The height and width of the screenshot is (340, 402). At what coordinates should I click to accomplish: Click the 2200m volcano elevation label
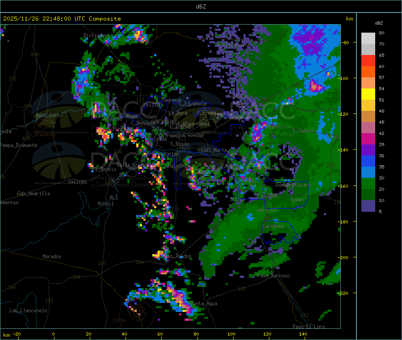[x=119, y=320]
